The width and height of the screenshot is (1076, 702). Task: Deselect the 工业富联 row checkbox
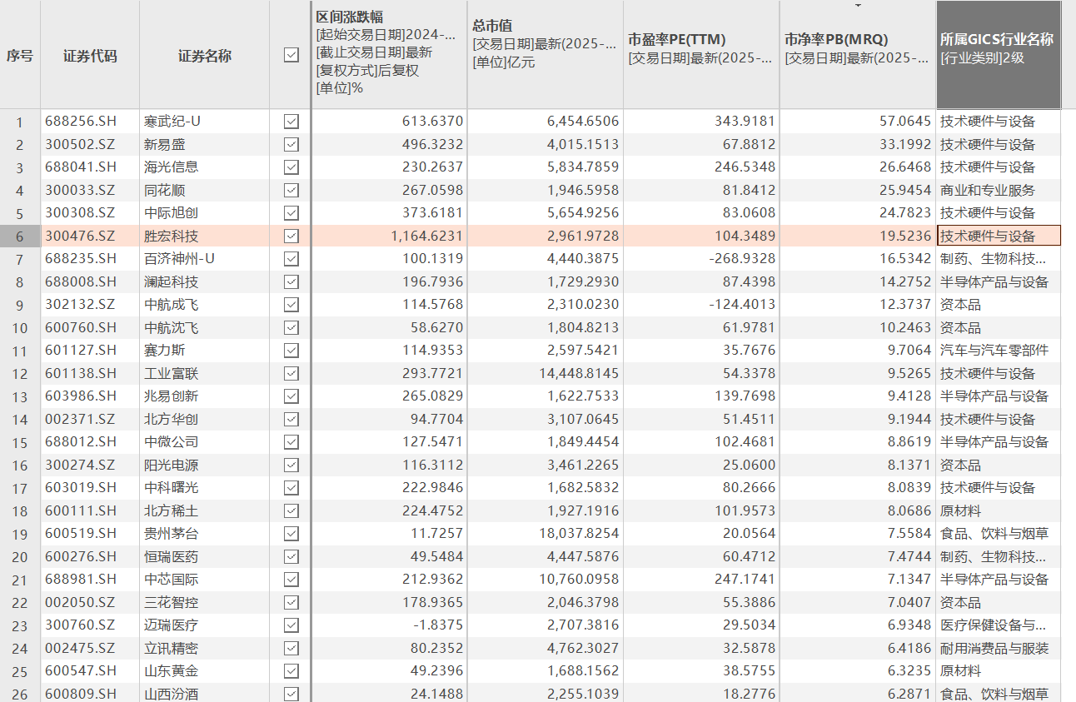(x=291, y=373)
